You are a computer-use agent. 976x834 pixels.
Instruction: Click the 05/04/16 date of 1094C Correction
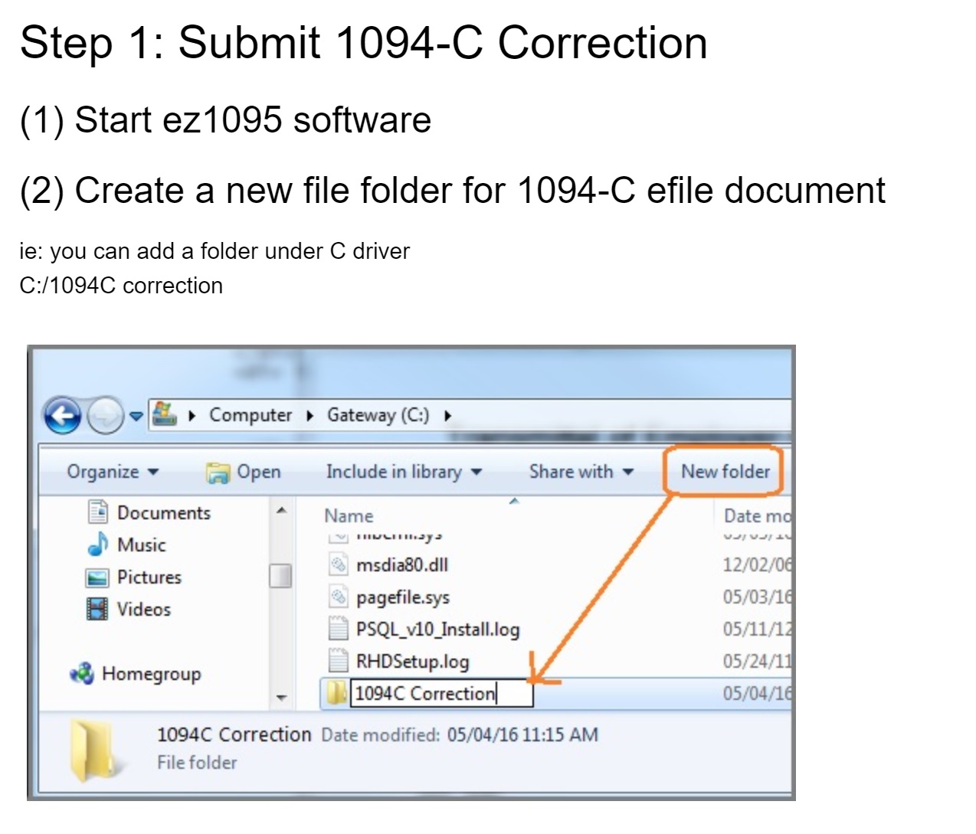(757, 694)
